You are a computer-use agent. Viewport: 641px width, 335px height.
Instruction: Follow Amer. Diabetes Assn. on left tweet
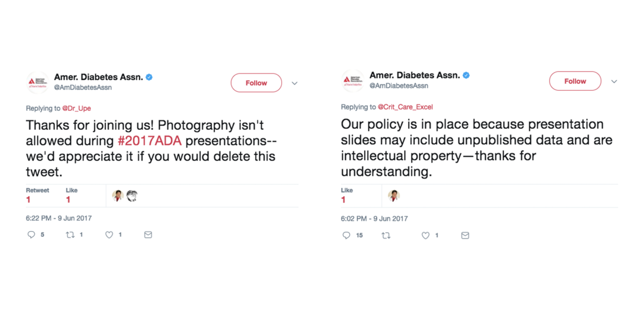(x=256, y=83)
